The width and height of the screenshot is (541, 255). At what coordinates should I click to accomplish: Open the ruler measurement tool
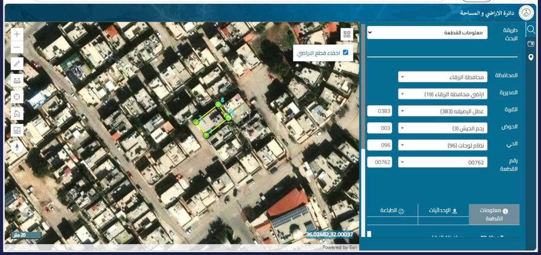coord(17,80)
